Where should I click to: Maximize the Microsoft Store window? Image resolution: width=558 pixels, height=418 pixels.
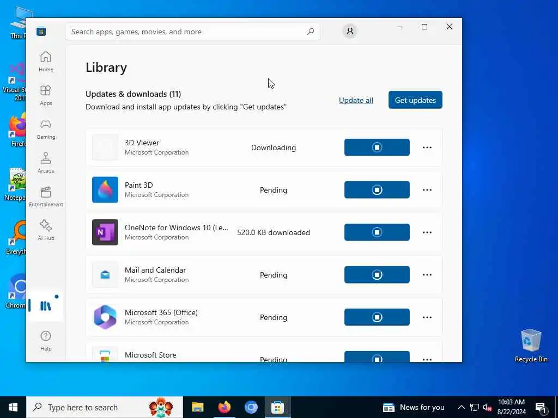point(424,27)
